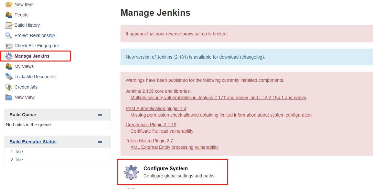
Task: Open Missing permission check advisory link
Action: (x=221, y=115)
